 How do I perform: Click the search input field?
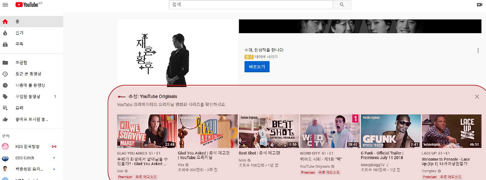251,5
